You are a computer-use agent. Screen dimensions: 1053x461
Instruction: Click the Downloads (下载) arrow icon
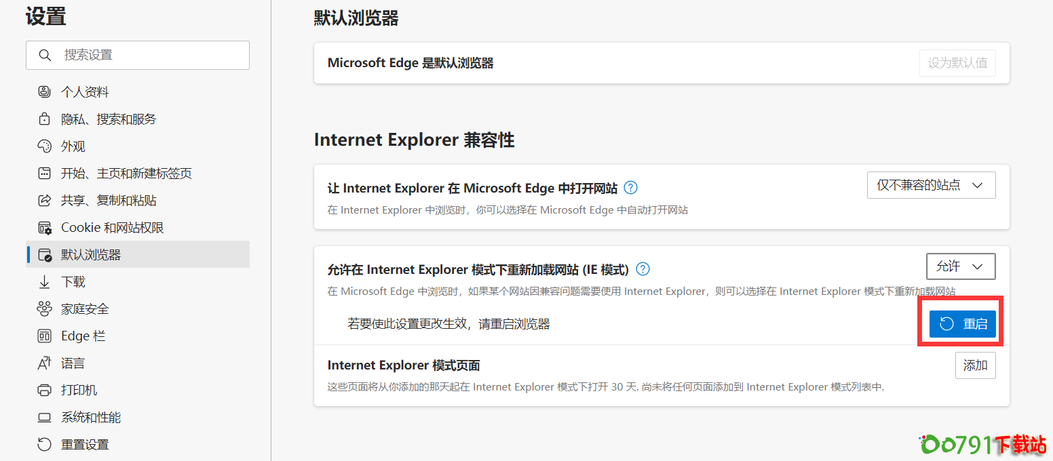pos(44,282)
